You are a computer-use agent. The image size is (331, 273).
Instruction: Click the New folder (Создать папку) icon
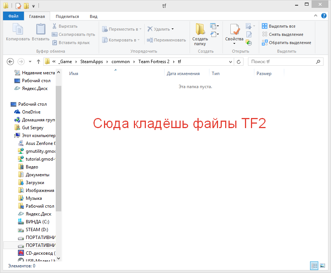click(200, 29)
